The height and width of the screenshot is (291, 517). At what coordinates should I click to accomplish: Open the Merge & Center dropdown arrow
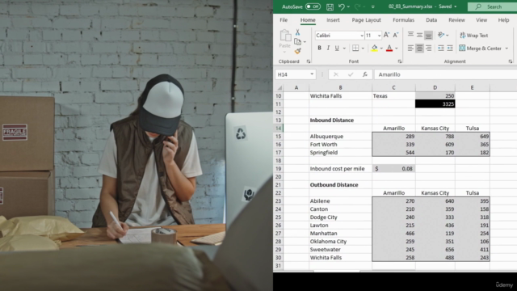click(x=506, y=48)
